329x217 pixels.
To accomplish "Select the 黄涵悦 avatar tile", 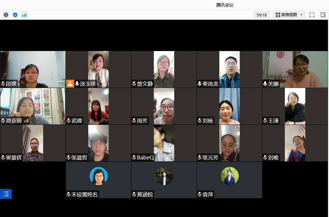I will pyautogui.click(x=164, y=176).
